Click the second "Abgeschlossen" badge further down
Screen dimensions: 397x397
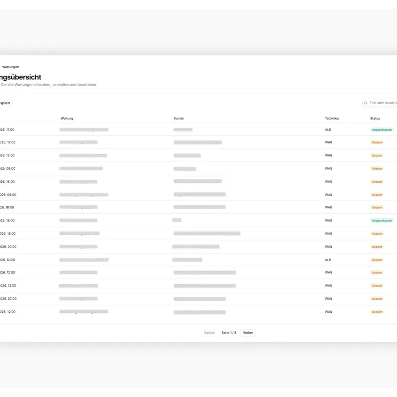(x=381, y=220)
